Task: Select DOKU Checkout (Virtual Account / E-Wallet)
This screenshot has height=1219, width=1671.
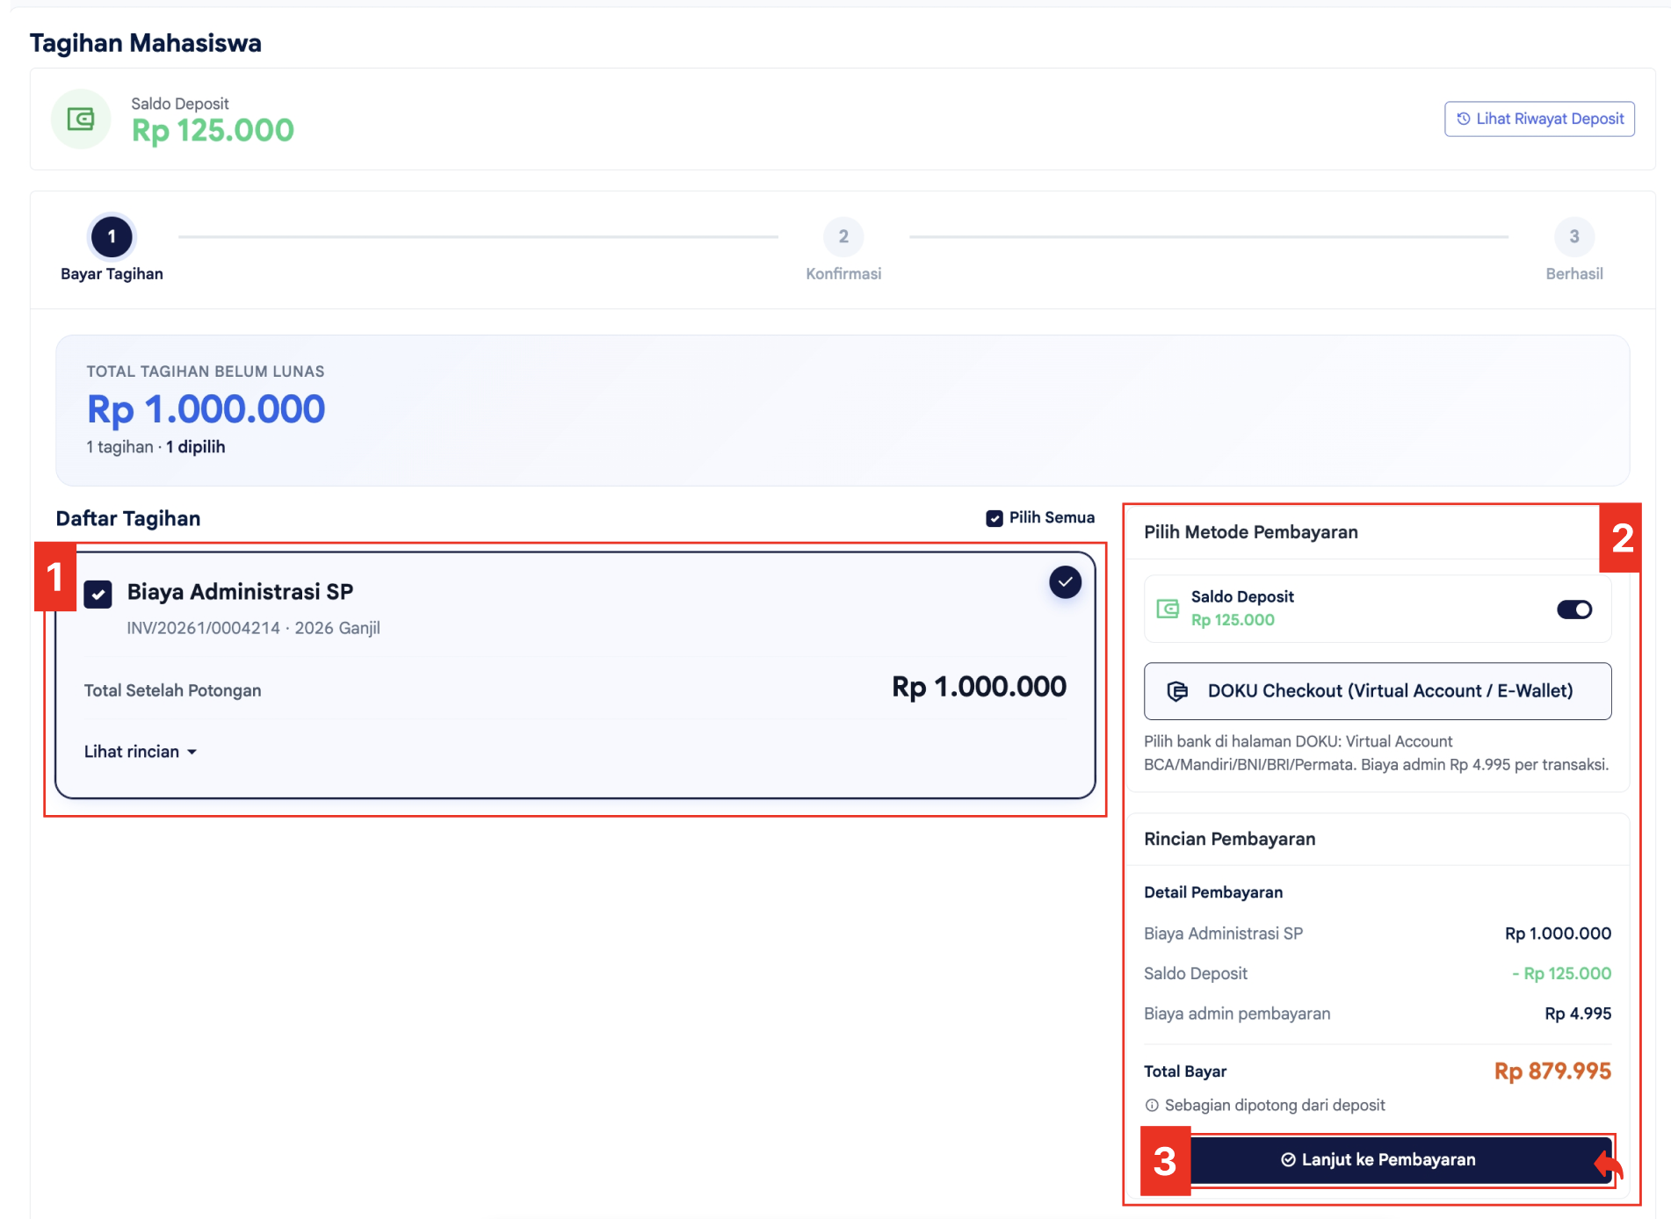Action: (1378, 691)
